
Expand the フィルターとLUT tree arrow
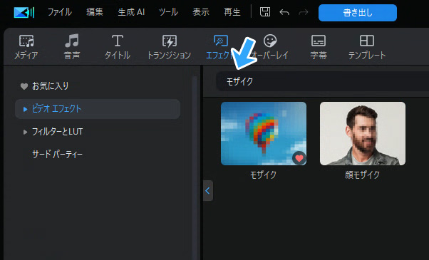[25, 132]
